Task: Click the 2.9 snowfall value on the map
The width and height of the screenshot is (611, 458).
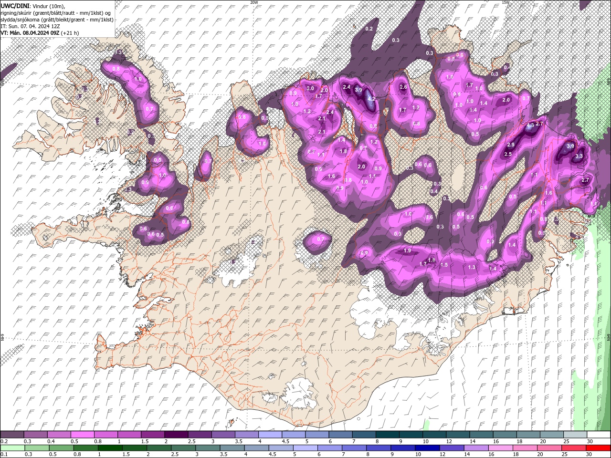Action: pos(510,145)
